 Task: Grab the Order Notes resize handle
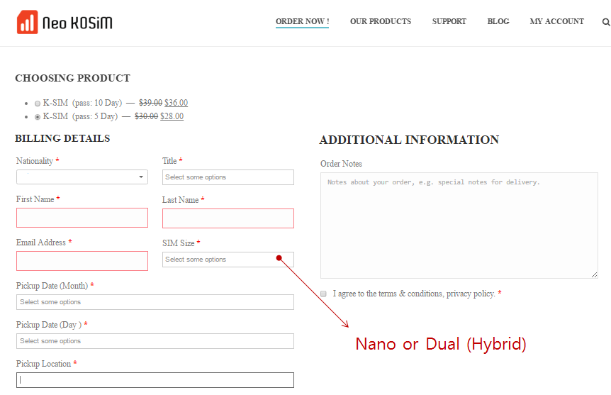[594, 274]
